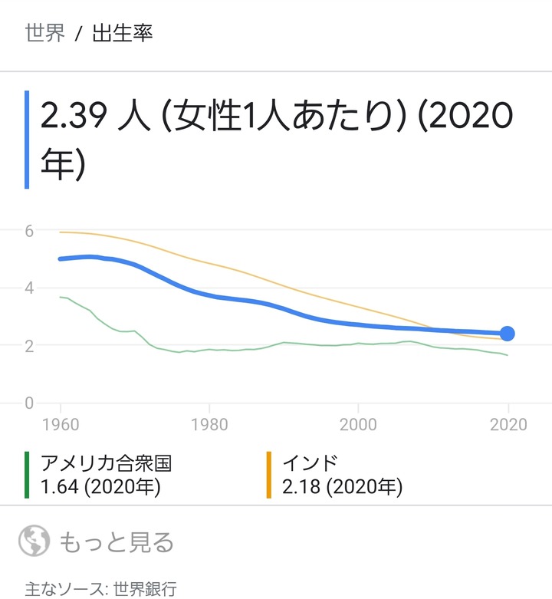Click the 2020 x-axis label
Viewport: 552px width, 599px height.
coord(508,424)
